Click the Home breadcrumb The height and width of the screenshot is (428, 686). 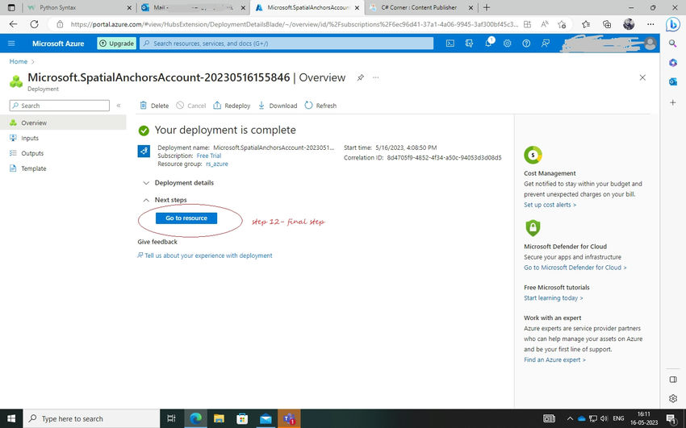click(x=19, y=61)
